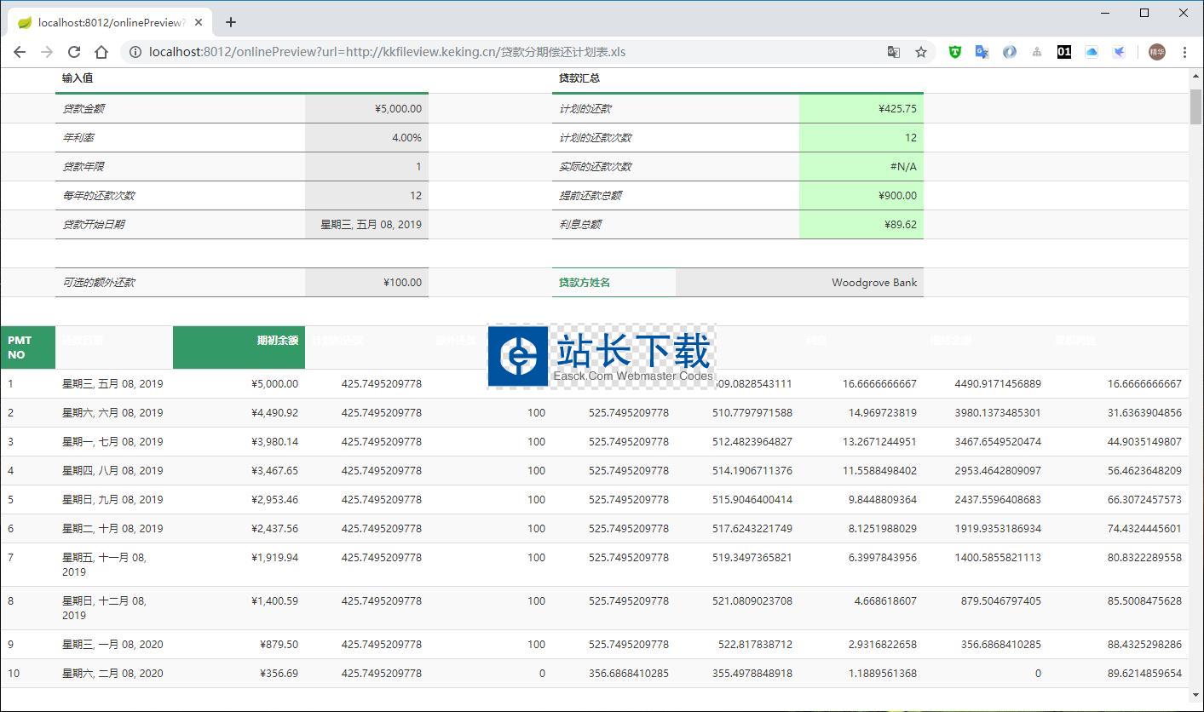Viewport: 1204px width, 712px height.
Task: View site information in address bar
Action: point(135,52)
